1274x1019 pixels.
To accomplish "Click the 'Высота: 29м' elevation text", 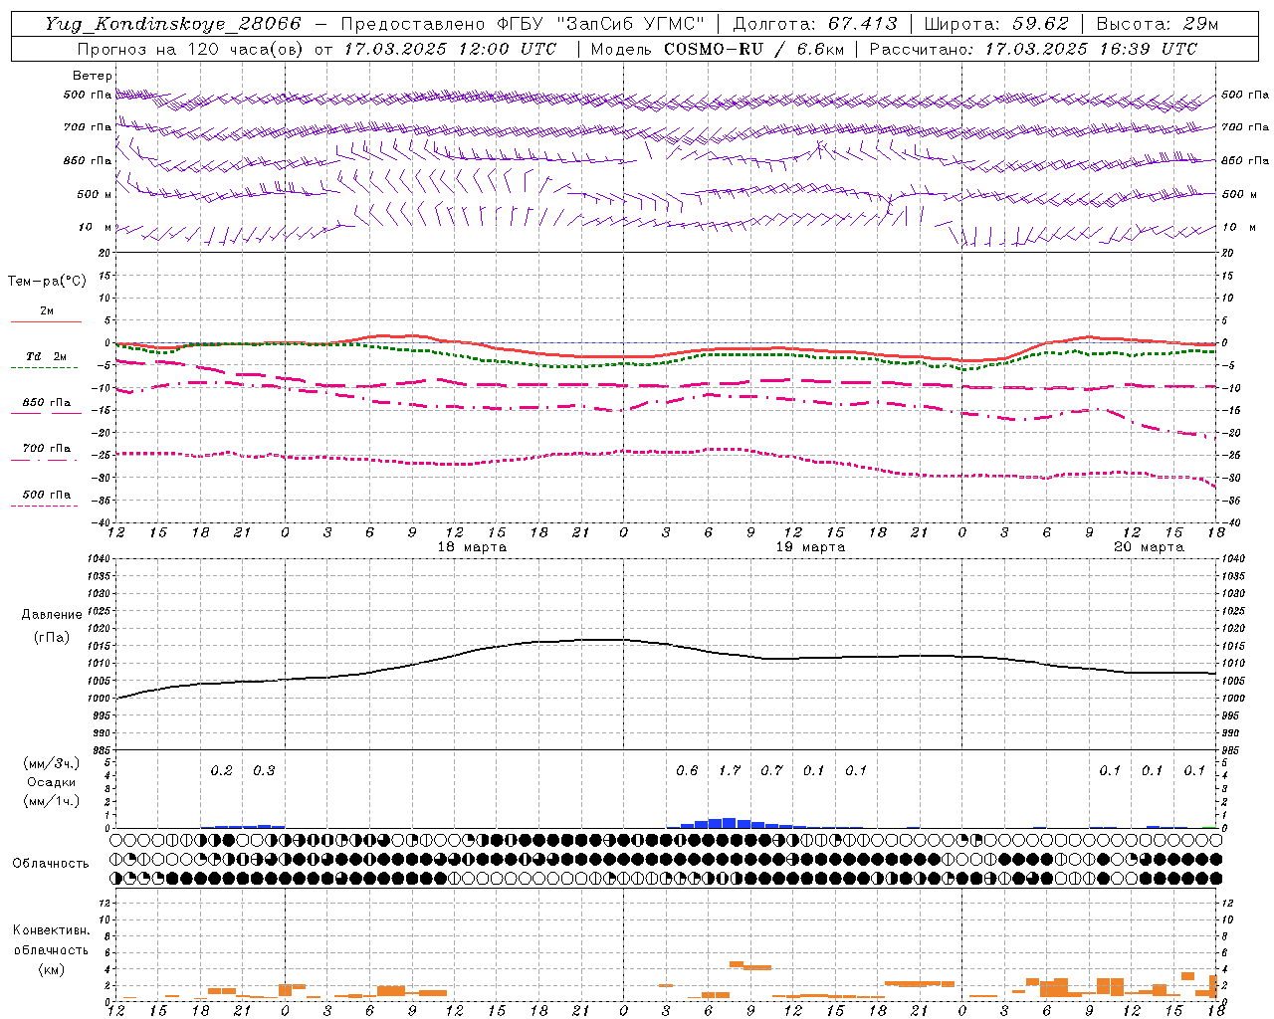I will tap(1157, 24).
